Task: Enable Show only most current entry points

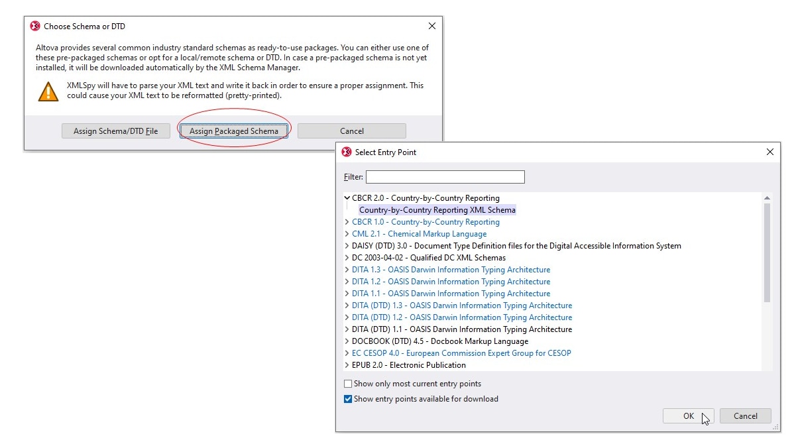Action: pyautogui.click(x=348, y=384)
